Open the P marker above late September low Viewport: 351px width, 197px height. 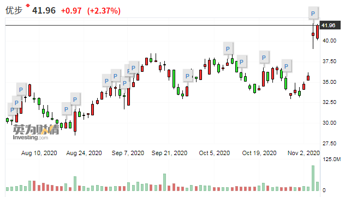[x=187, y=76]
